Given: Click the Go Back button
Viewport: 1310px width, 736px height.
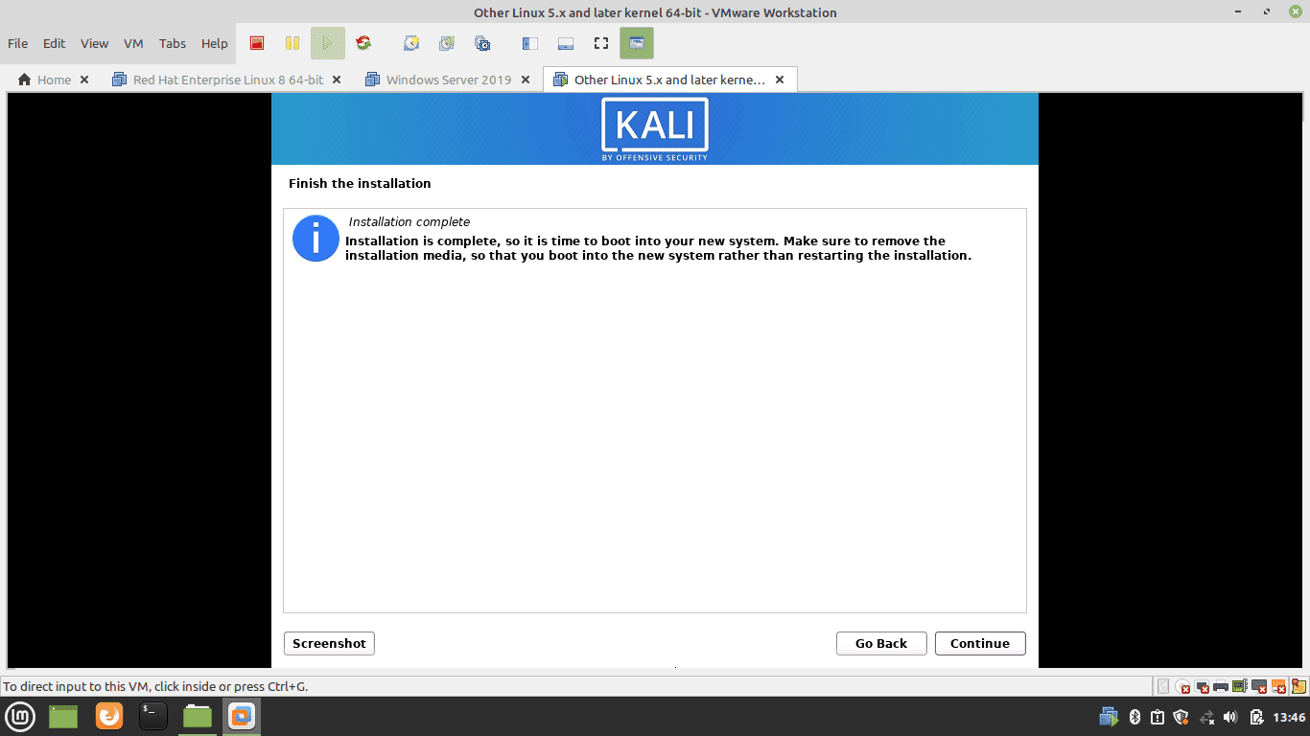Looking at the screenshot, I should click(881, 643).
